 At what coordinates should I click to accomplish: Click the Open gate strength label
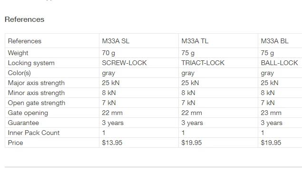pos(37,103)
